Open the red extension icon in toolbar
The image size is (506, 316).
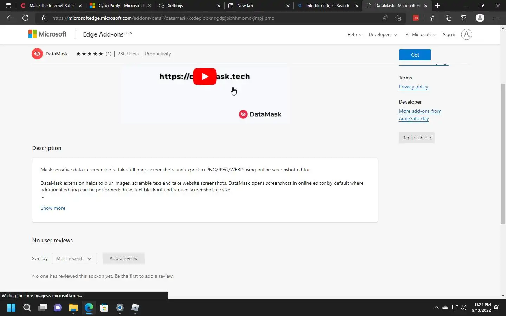pyautogui.click(x=416, y=18)
